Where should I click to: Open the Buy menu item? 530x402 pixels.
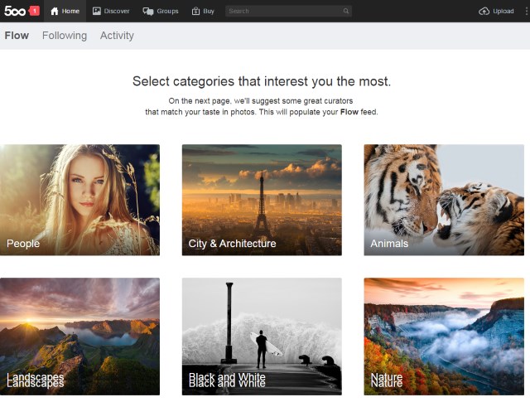(203, 11)
